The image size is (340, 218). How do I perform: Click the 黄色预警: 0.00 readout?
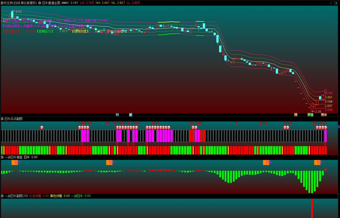(x=60, y=196)
